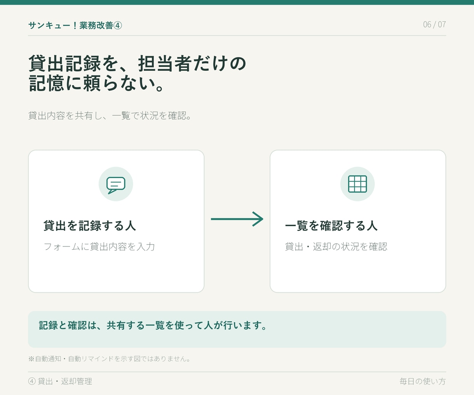The height and width of the screenshot is (395, 474).
Task: Click the footnote ※自動通知・自動リマインドを示す図ではありません。
Action: pyautogui.click(x=110, y=359)
